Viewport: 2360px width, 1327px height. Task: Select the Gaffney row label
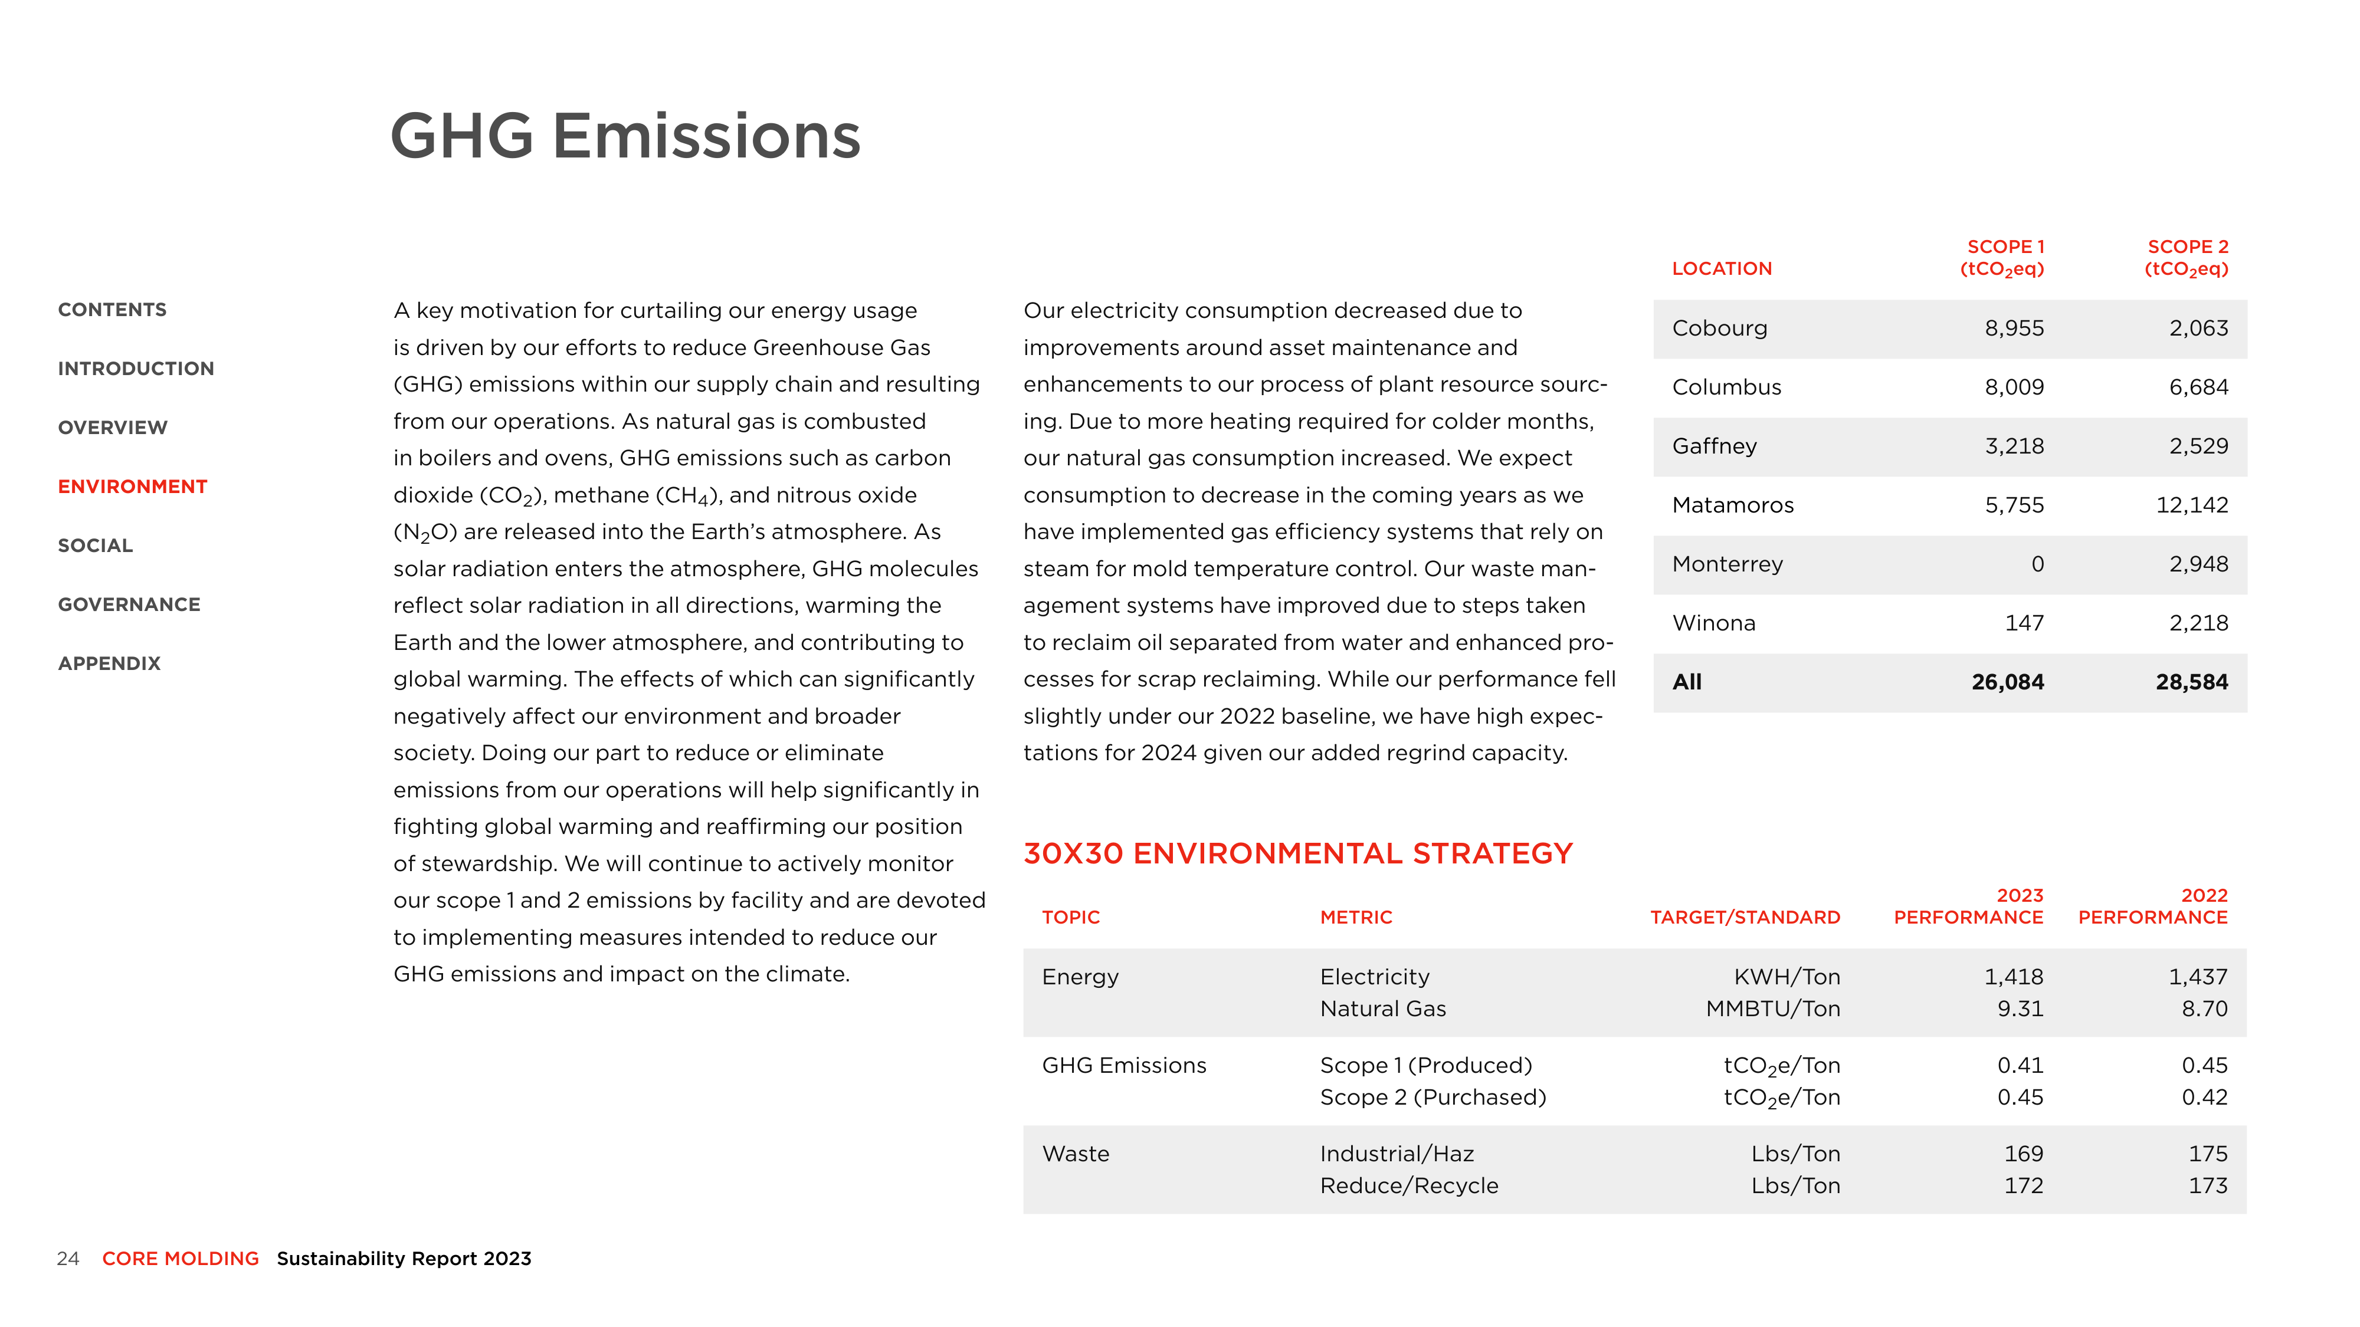click(1714, 446)
